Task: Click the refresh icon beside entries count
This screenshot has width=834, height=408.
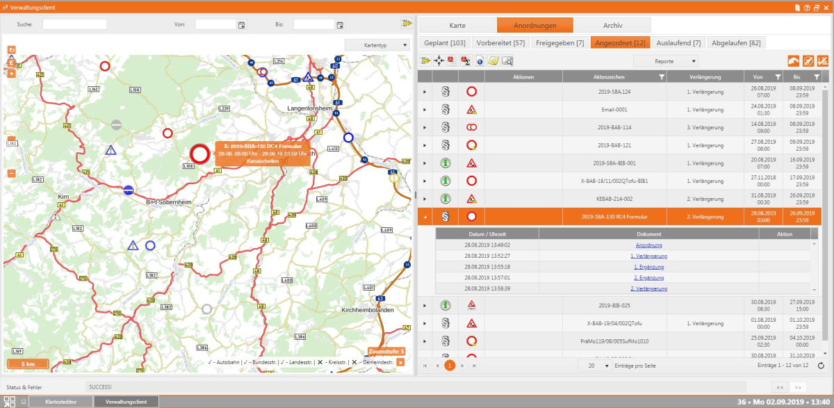Action: pyautogui.click(x=821, y=365)
